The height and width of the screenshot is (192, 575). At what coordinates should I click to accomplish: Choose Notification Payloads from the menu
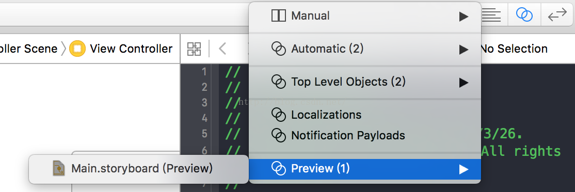[x=365, y=136]
